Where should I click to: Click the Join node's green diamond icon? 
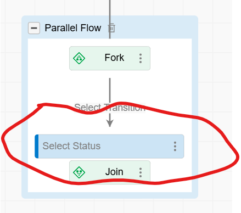tap(79, 172)
